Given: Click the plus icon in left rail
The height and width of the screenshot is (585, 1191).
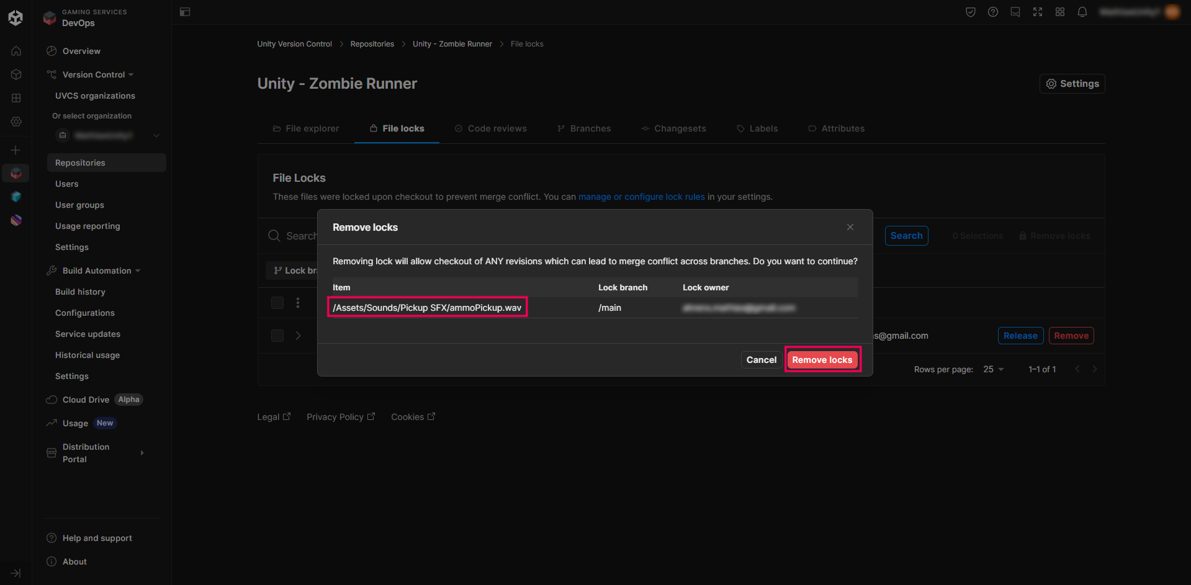Looking at the screenshot, I should [x=16, y=150].
